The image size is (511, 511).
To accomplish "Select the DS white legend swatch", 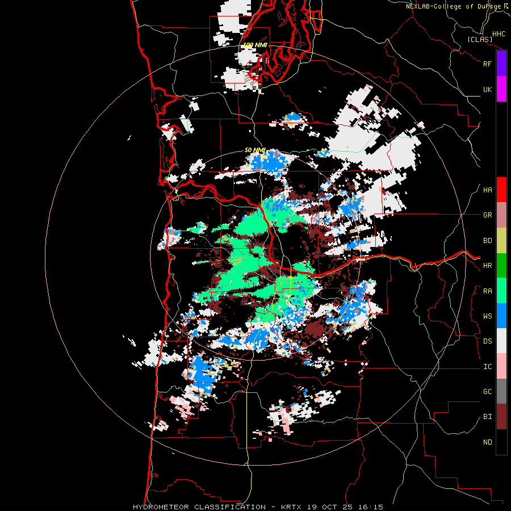I will coord(501,341).
